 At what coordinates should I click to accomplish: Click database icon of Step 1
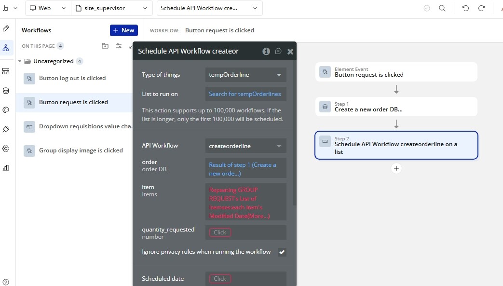(x=325, y=107)
